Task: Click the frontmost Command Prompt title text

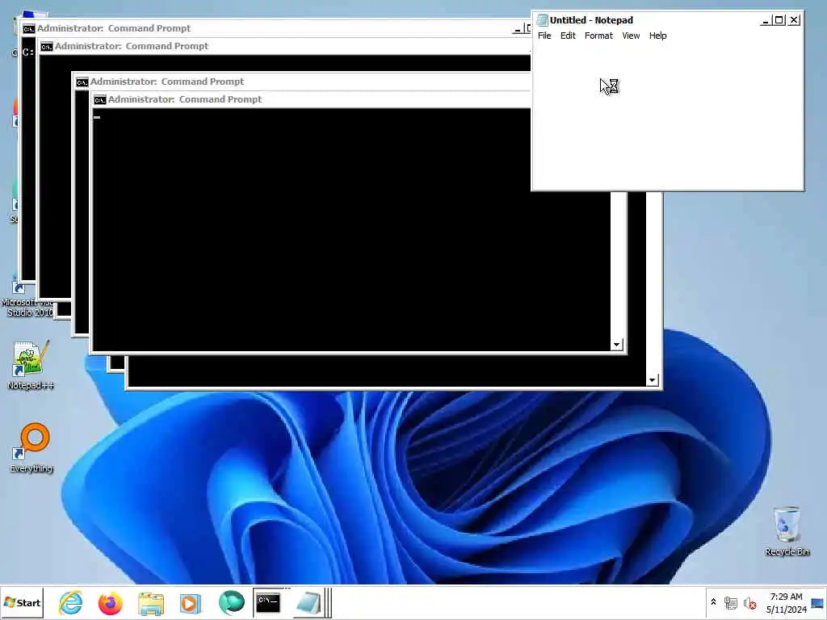Action: point(185,99)
